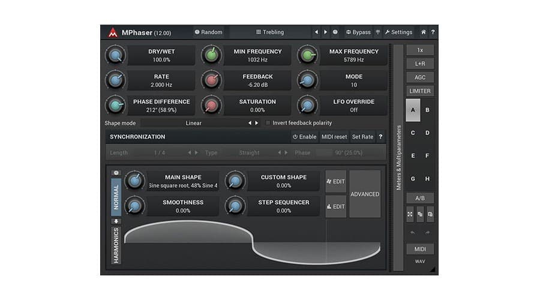Screen dimensions: 540x300
Task: Go to the next preset
Action: [325, 32]
